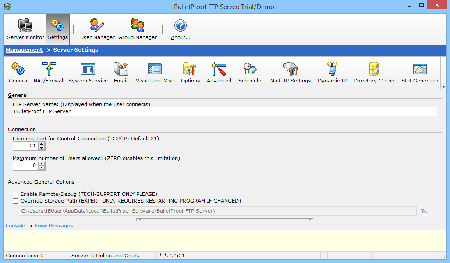This screenshot has height=263, width=450.
Task: Click the maximum users number field
Action: [25, 165]
